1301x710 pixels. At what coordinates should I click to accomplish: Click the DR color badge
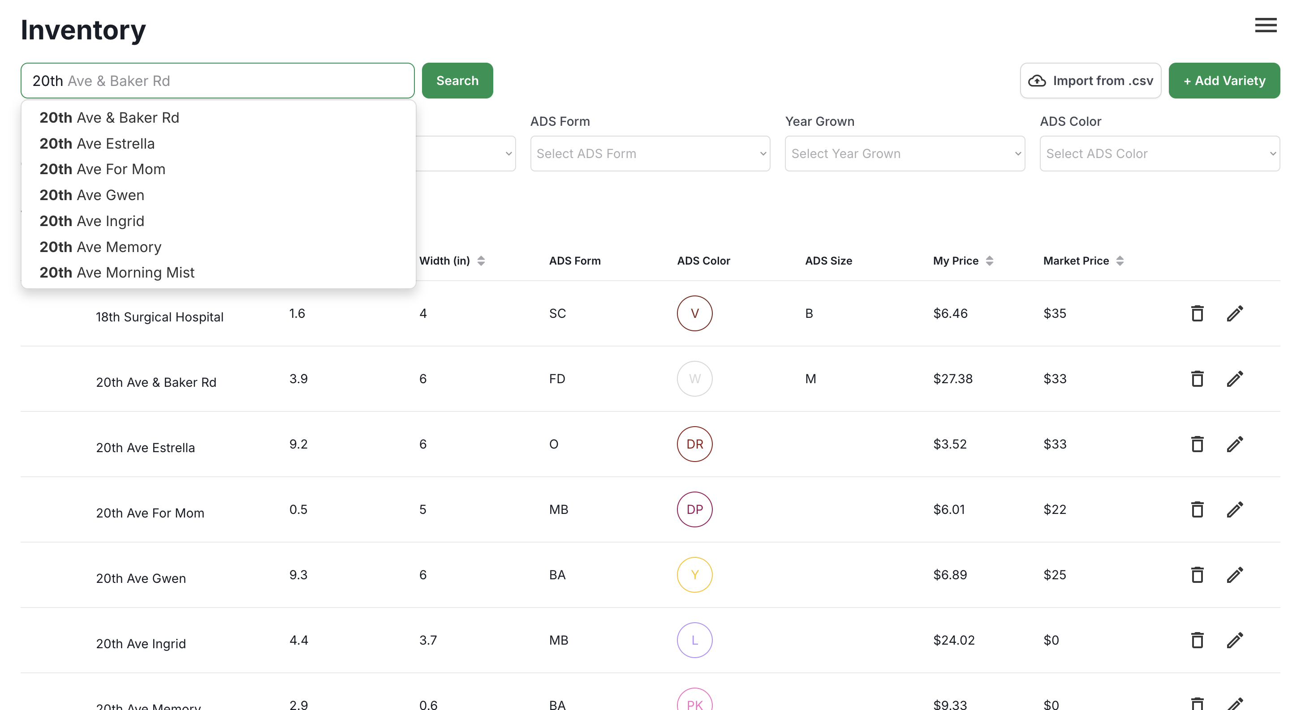(694, 444)
